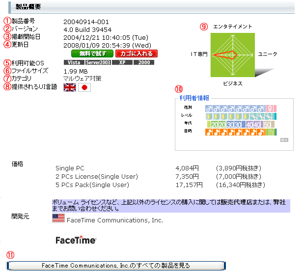Select the Vista OS badge
The image size is (303, 272).
74,62
